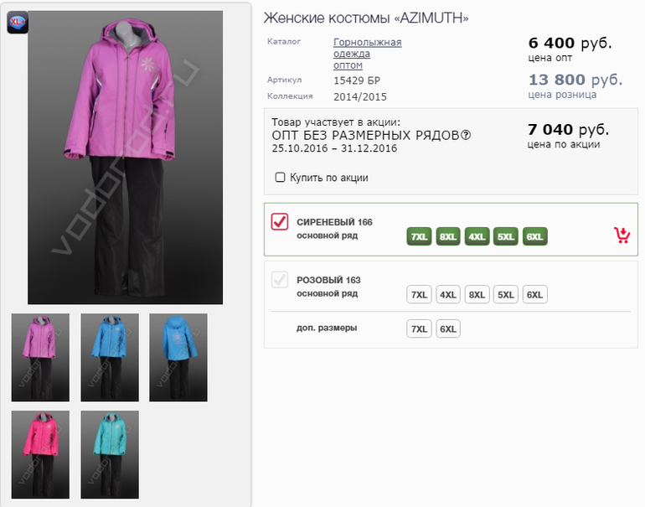The height and width of the screenshot is (507, 645).
Task: Show the blue jacket back-view thumbnail
Action: 178,358
